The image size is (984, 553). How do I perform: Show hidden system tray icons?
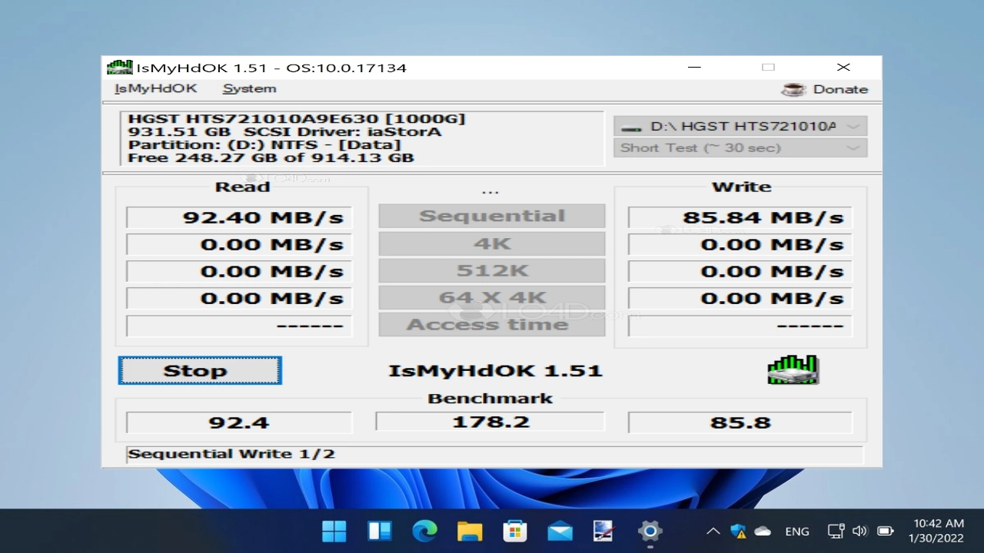click(713, 531)
